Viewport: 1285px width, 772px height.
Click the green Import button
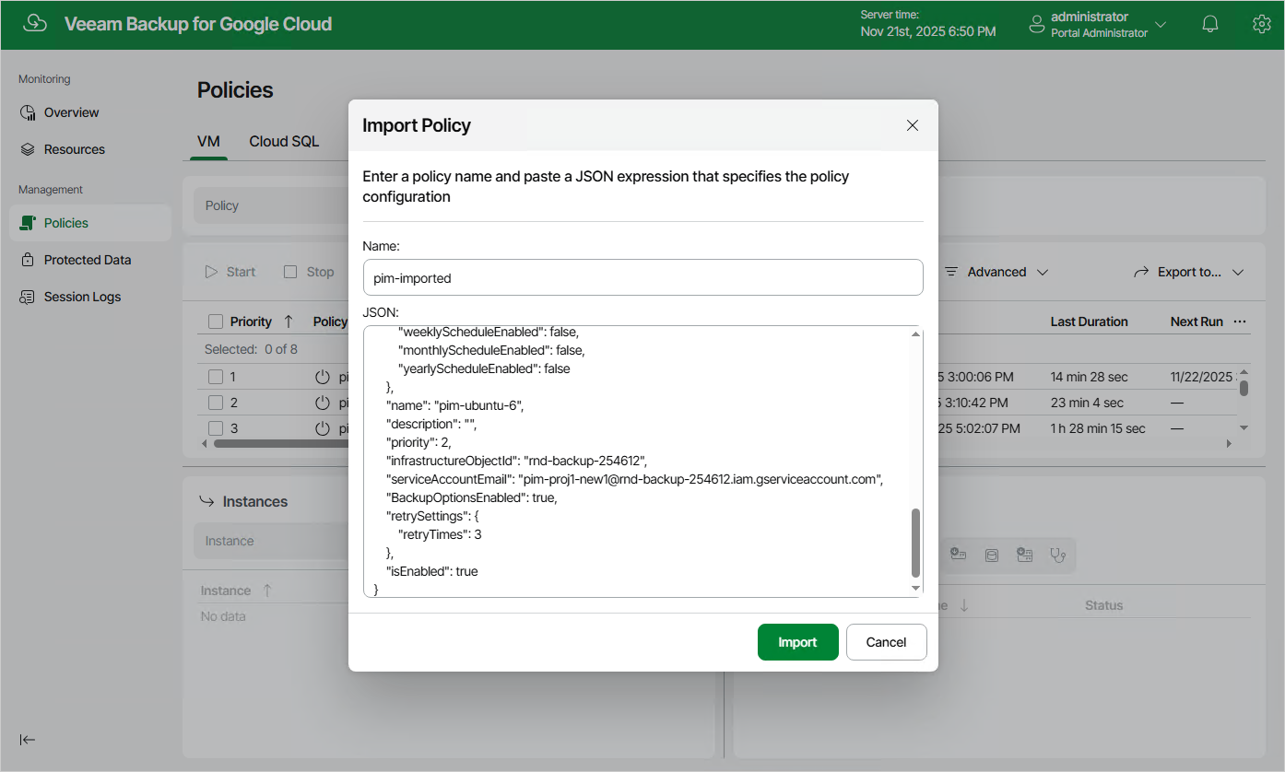click(x=798, y=642)
